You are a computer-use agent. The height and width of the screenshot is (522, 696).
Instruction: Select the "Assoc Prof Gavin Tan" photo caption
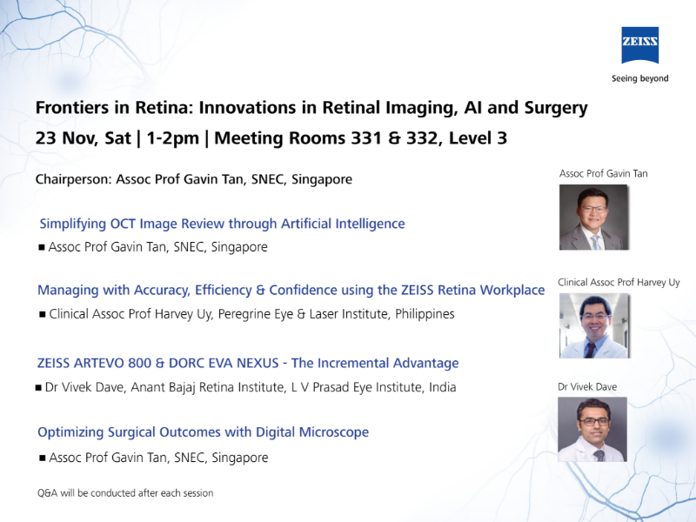(603, 174)
